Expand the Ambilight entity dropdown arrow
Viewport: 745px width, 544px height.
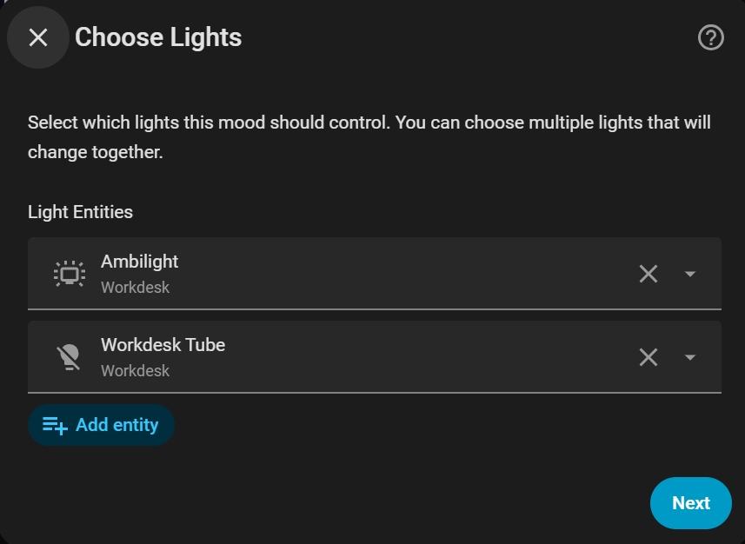(690, 274)
